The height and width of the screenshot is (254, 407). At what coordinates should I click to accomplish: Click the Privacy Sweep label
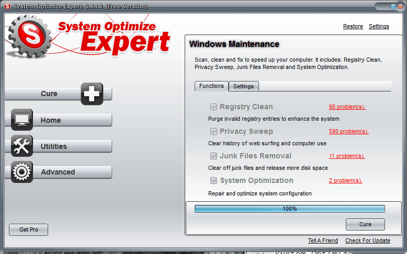[x=246, y=131]
